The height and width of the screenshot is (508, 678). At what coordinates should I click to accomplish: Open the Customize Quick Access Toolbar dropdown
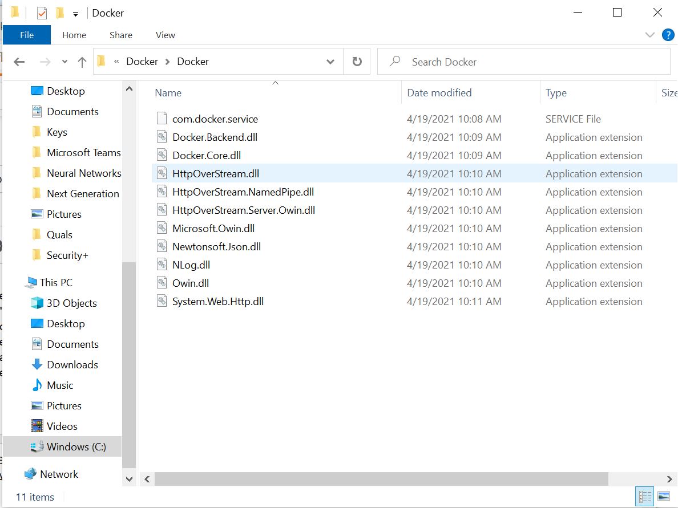pyautogui.click(x=76, y=14)
